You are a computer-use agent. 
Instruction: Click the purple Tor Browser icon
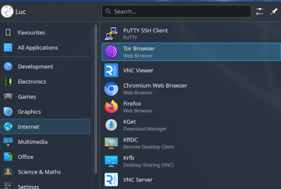[x=111, y=52]
